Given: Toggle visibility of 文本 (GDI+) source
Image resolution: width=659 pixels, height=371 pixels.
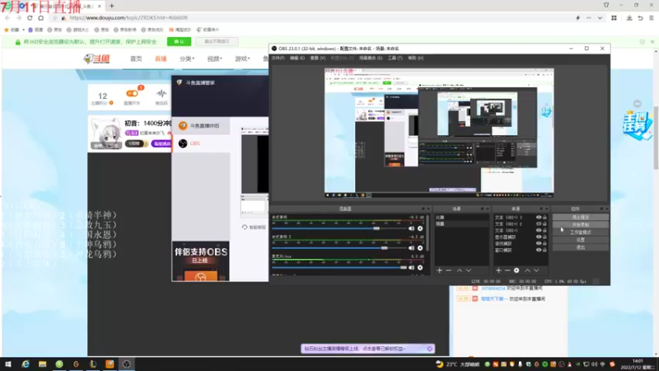Looking at the screenshot, I should click(x=539, y=231).
